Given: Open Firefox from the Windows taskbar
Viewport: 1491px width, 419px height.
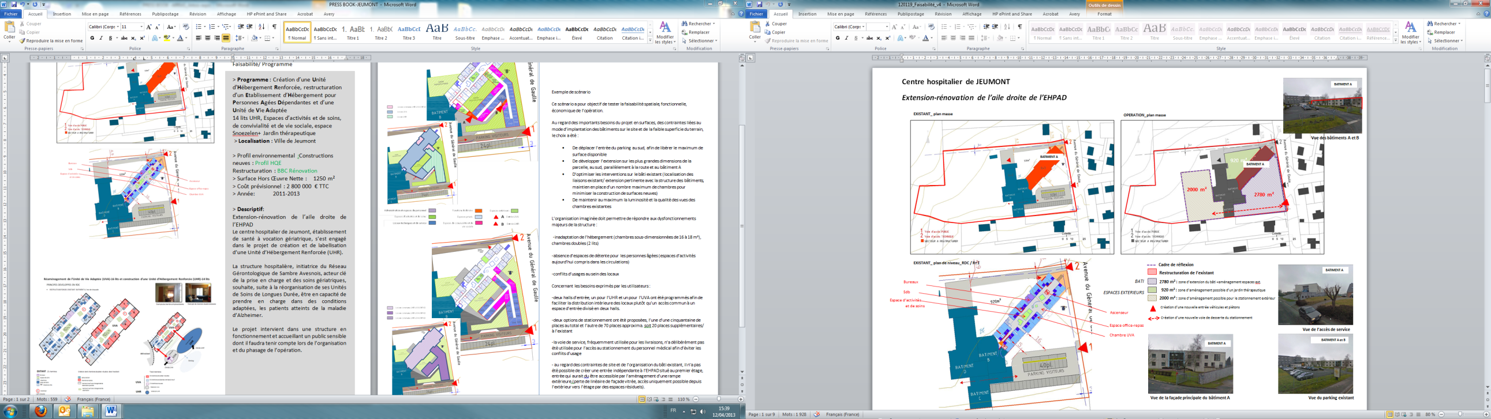Looking at the screenshot, I should [40, 411].
